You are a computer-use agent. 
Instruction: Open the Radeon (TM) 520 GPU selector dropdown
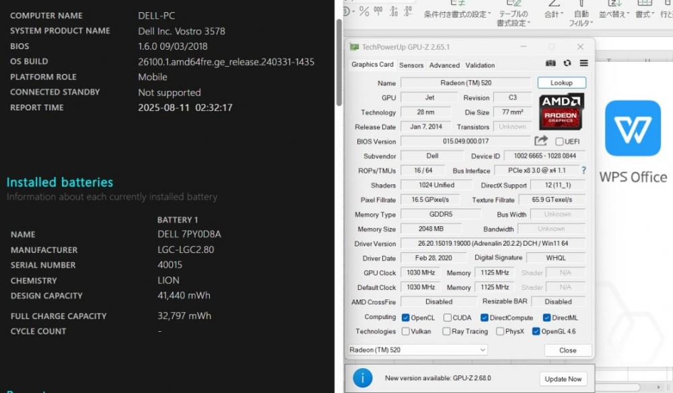coord(417,350)
